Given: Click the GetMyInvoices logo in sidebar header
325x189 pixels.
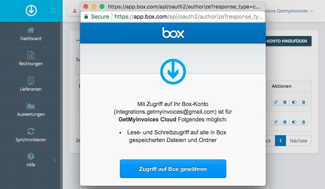Looking at the screenshot, I should click(31, 11).
